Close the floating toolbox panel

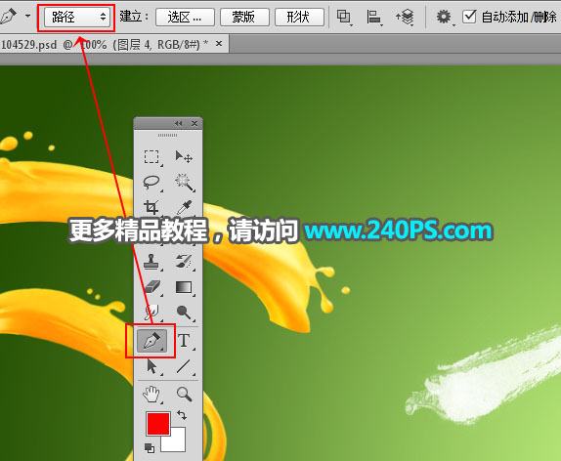(194, 123)
